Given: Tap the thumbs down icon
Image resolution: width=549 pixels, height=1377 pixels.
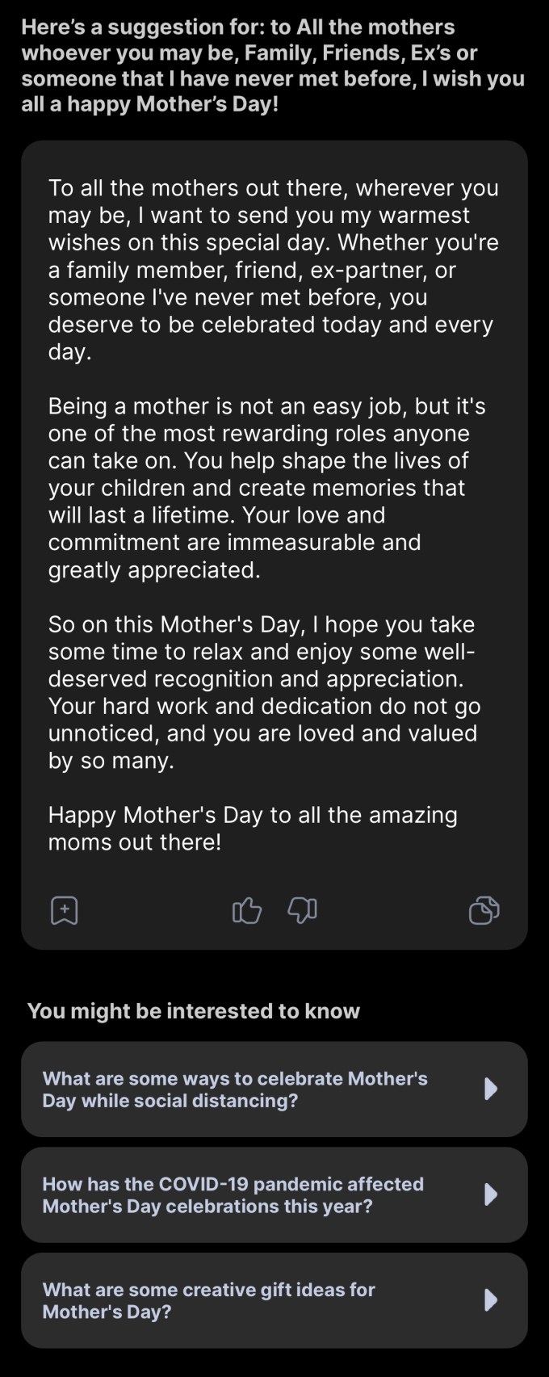Looking at the screenshot, I should (302, 910).
